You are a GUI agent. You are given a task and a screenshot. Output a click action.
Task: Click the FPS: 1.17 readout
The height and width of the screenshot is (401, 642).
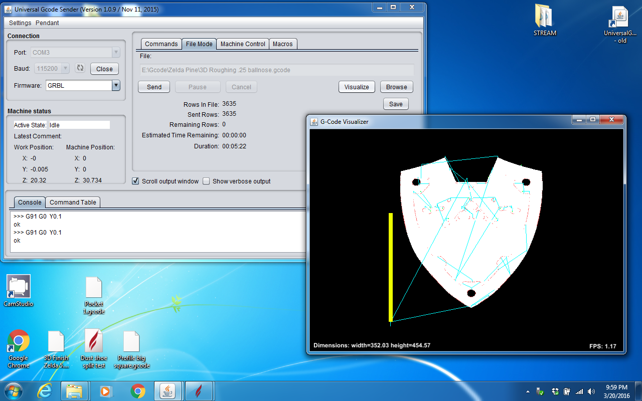click(603, 346)
